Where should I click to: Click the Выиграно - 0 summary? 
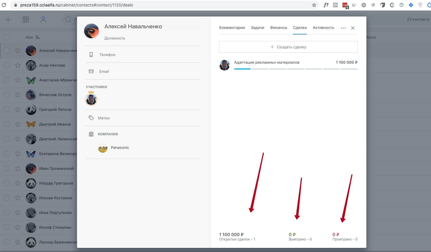(300, 239)
